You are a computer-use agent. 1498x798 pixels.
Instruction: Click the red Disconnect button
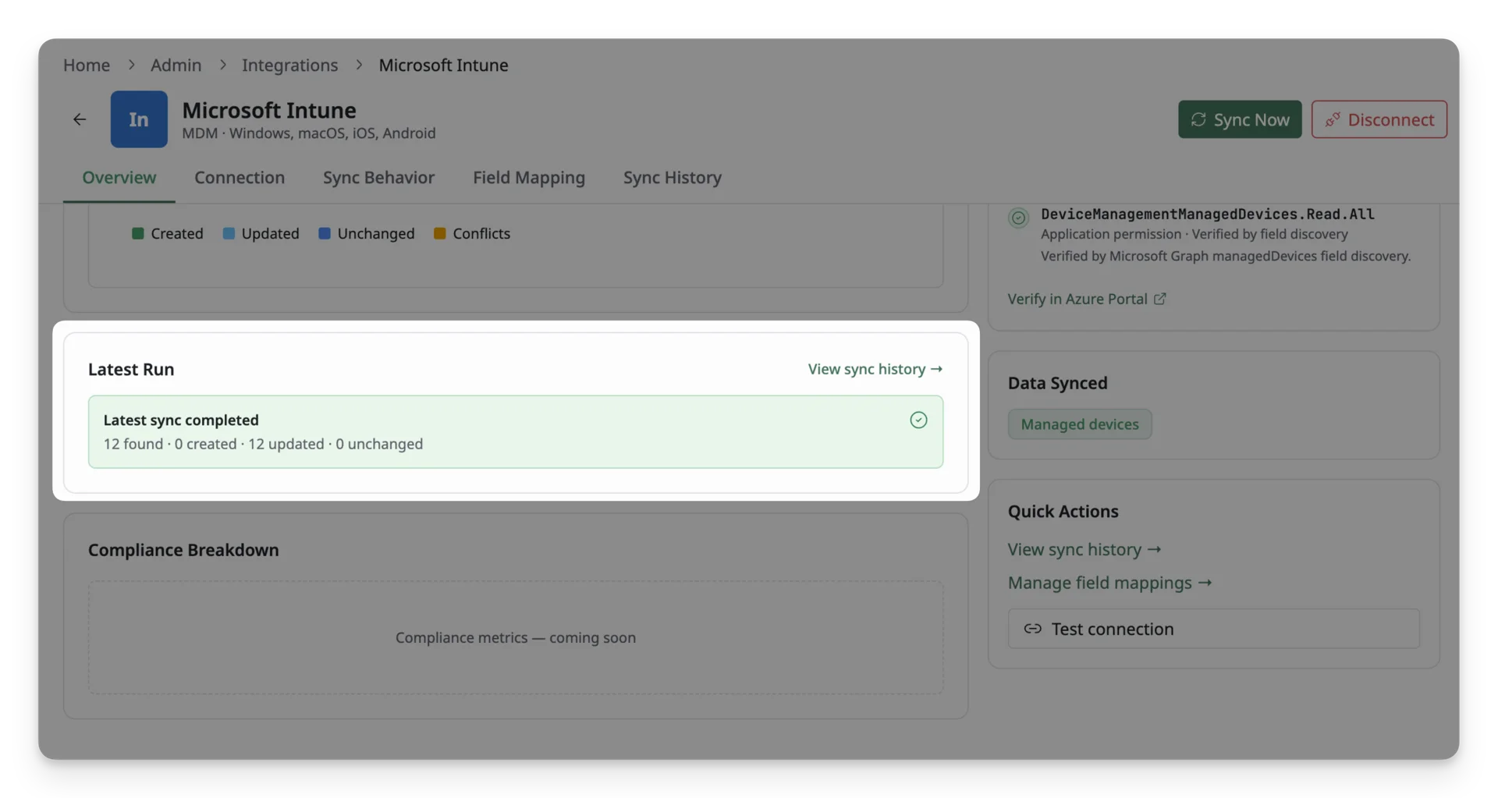1379,119
